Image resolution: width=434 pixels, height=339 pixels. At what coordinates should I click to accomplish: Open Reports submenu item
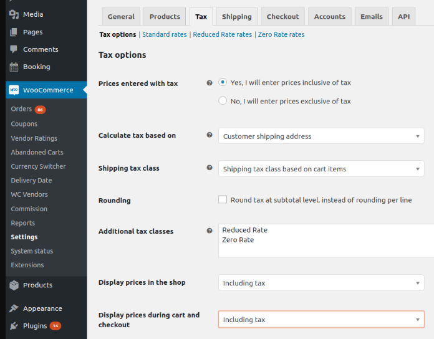click(x=23, y=223)
